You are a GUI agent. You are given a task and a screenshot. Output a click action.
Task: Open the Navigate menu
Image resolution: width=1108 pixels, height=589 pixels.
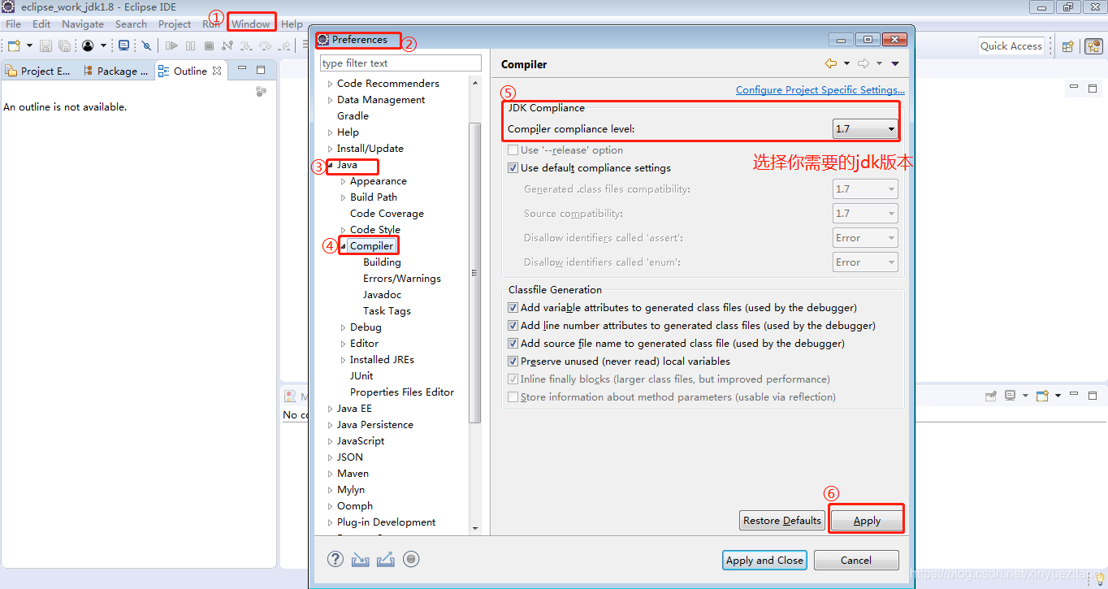(x=83, y=24)
